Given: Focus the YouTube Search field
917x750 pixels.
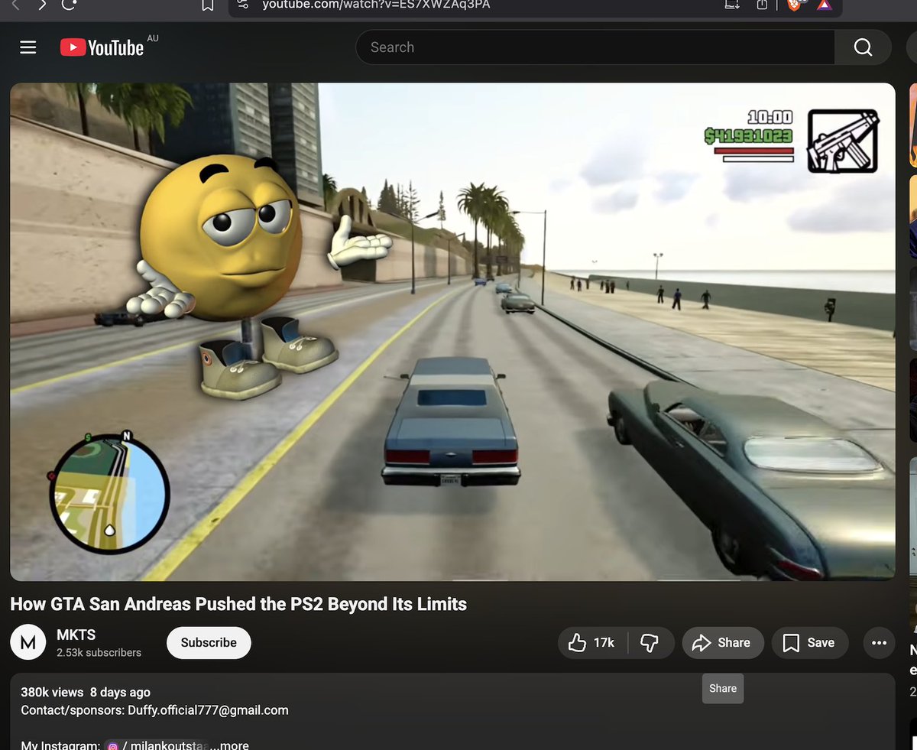Looking at the screenshot, I should tap(595, 47).
